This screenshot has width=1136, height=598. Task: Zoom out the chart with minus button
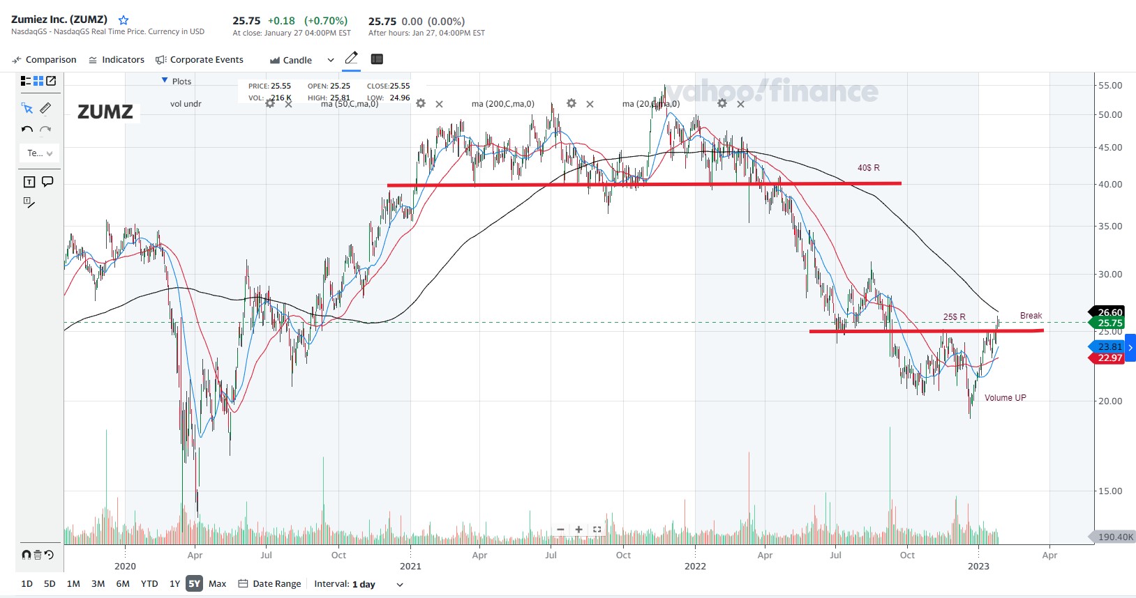[560, 530]
